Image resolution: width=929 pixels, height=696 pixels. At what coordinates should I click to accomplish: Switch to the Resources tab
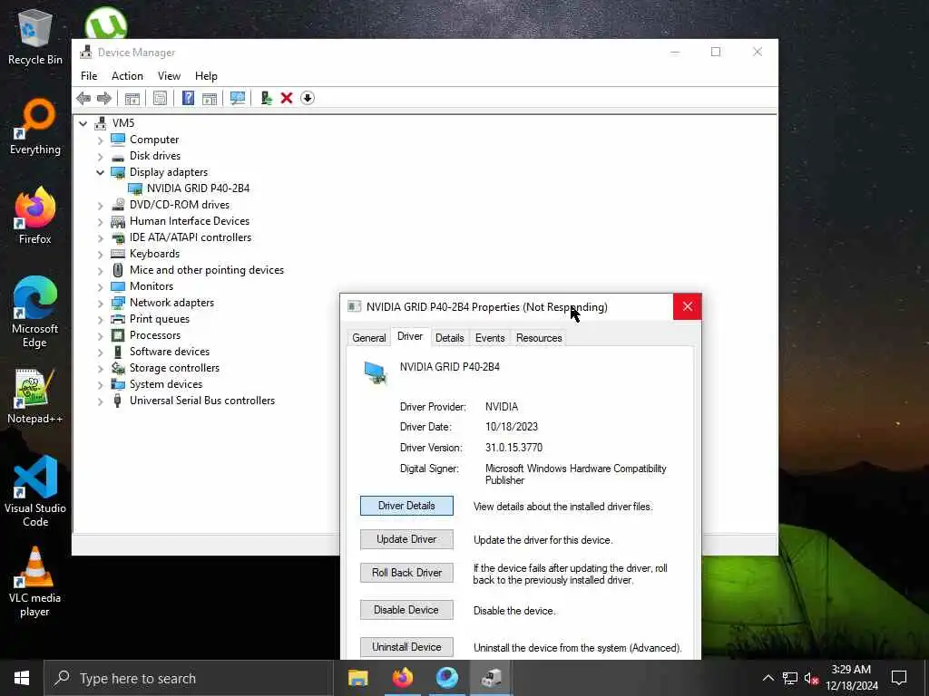point(539,338)
